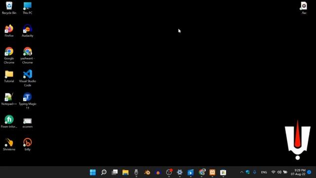This screenshot has height=178, width=316.
Task: Open the Settings gear in taskbar
Action: (180, 172)
